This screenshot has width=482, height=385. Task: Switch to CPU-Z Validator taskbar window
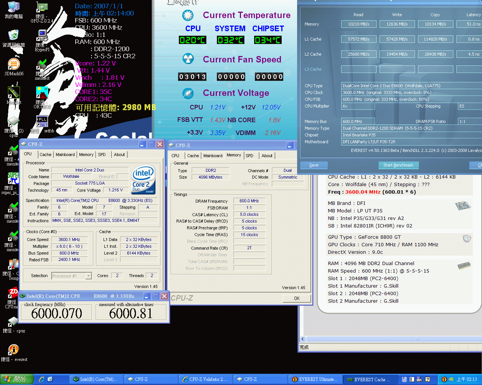pos(205,379)
